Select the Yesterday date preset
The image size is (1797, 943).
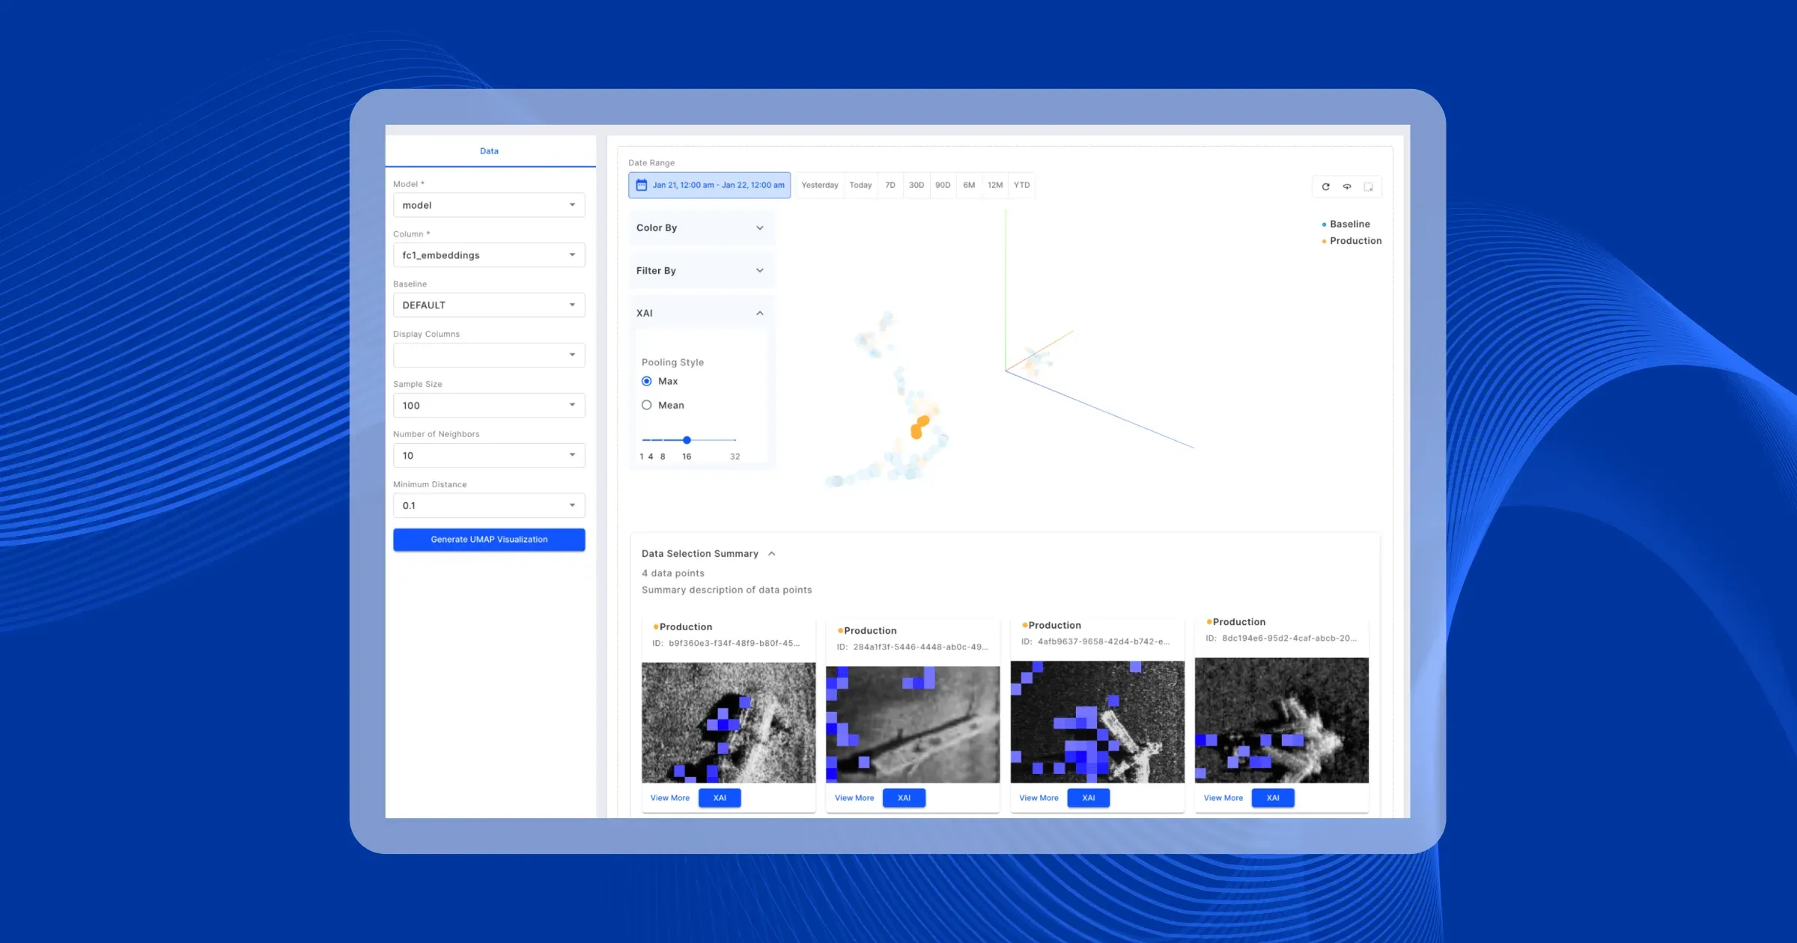pyautogui.click(x=820, y=185)
